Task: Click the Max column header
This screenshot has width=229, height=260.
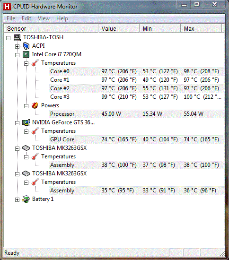Action: (x=201, y=28)
